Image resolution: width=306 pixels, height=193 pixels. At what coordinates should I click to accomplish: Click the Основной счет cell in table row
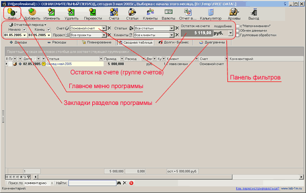tap(212, 64)
